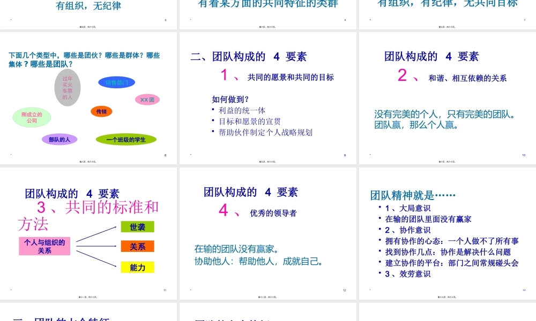Image resolution: width=536 pixels, height=321 pixels.
Task: Click the yellow 能力 box
Action: tap(137, 267)
